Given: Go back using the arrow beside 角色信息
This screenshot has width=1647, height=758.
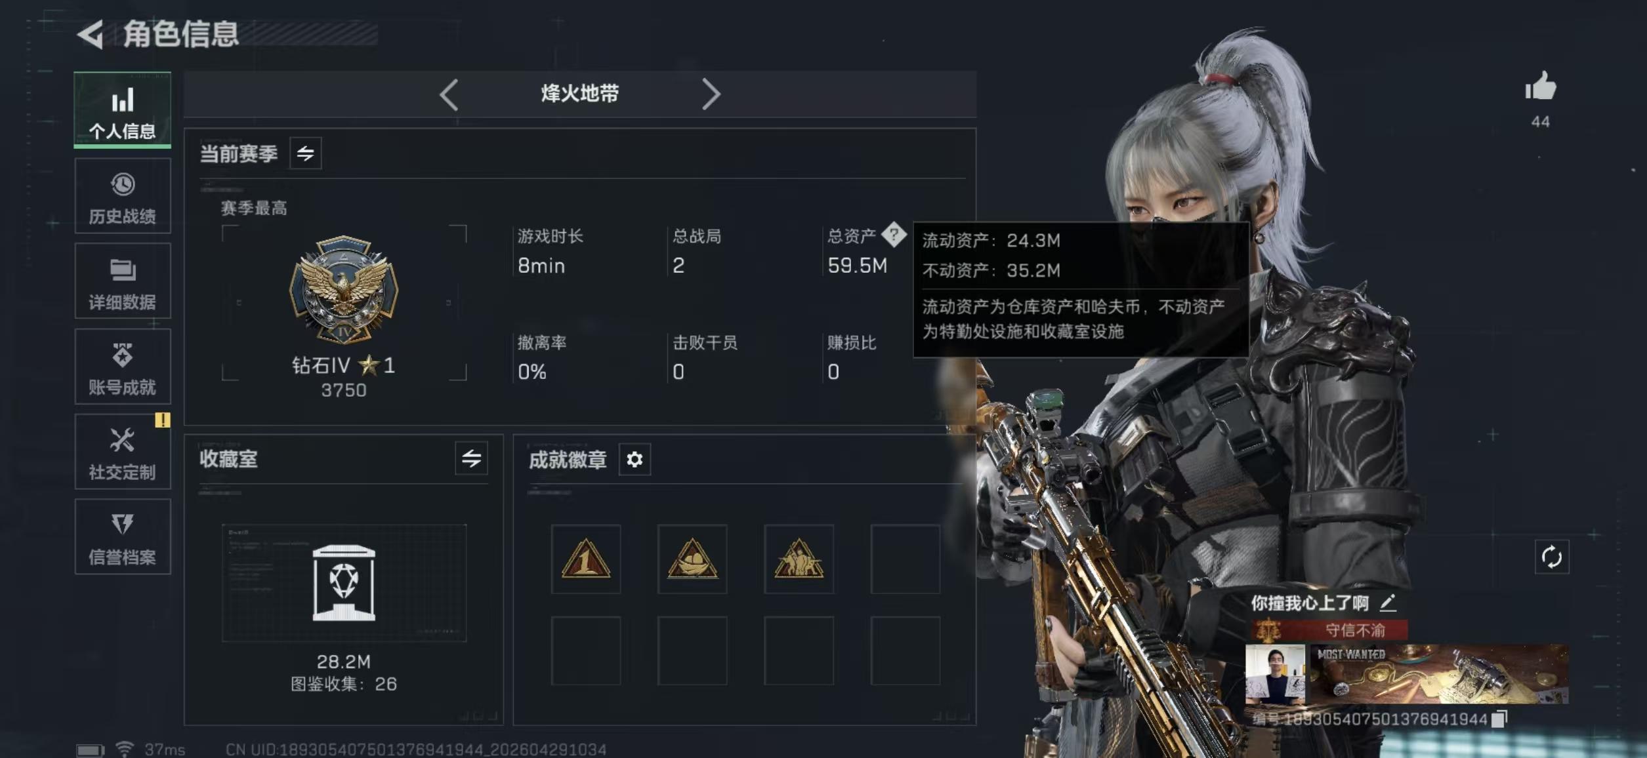Looking at the screenshot, I should [x=91, y=35].
